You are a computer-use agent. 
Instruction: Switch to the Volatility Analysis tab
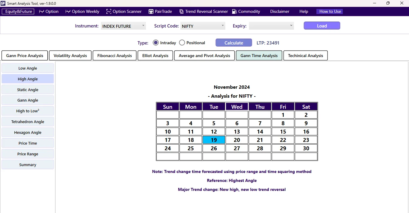click(x=70, y=55)
